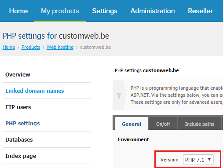The height and width of the screenshot is (168, 223).
Task: Open Databases in the sidebar
Action: pyautogui.click(x=19, y=140)
